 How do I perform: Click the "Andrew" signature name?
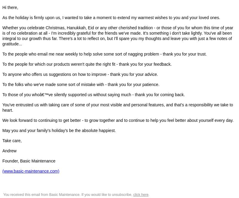pyautogui.click(x=10, y=151)
